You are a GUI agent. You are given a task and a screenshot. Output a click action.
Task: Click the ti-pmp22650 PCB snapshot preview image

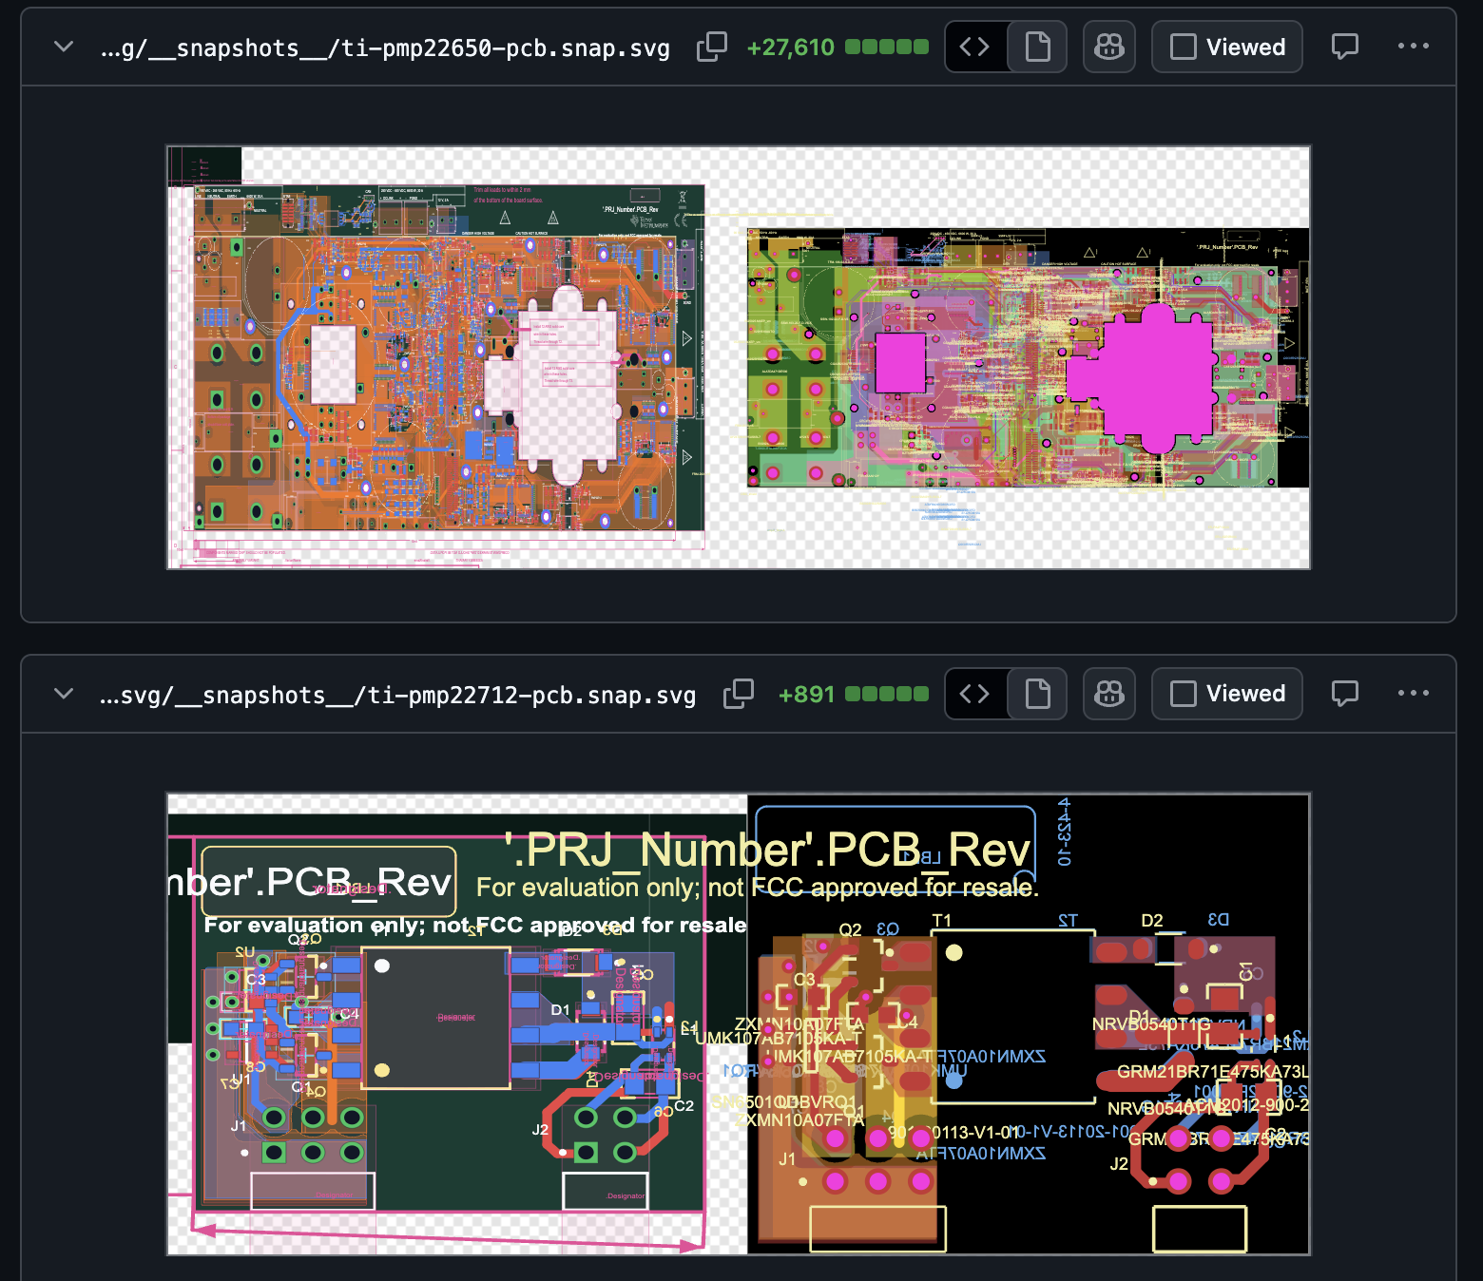(x=739, y=357)
